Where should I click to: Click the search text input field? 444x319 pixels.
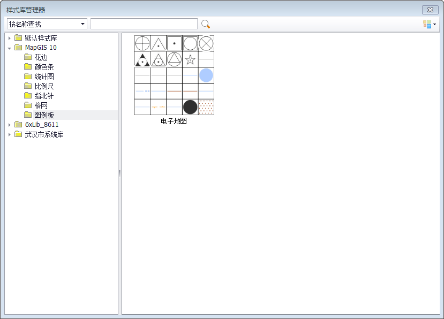pos(144,24)
